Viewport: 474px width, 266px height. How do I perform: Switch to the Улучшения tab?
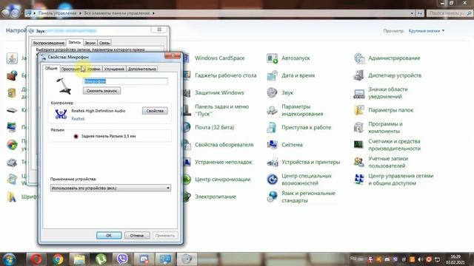pos(114,69)
